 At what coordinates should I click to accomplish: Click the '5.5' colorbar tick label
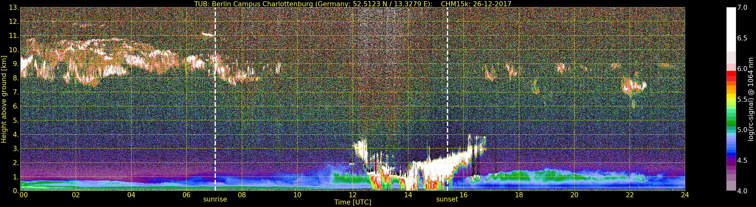coord(742,99)
